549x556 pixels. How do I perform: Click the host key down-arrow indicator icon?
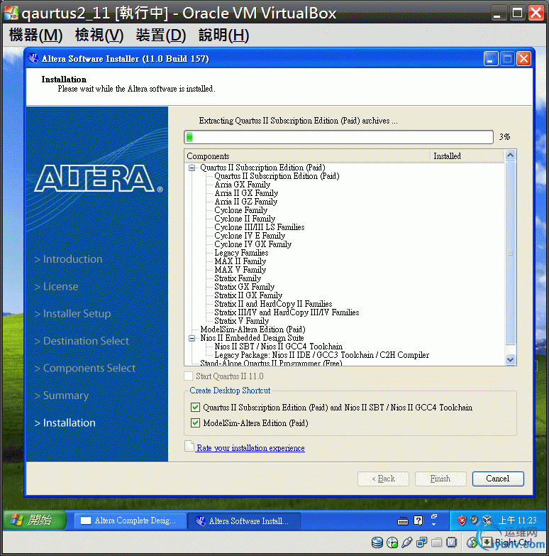tap(487, 543)
